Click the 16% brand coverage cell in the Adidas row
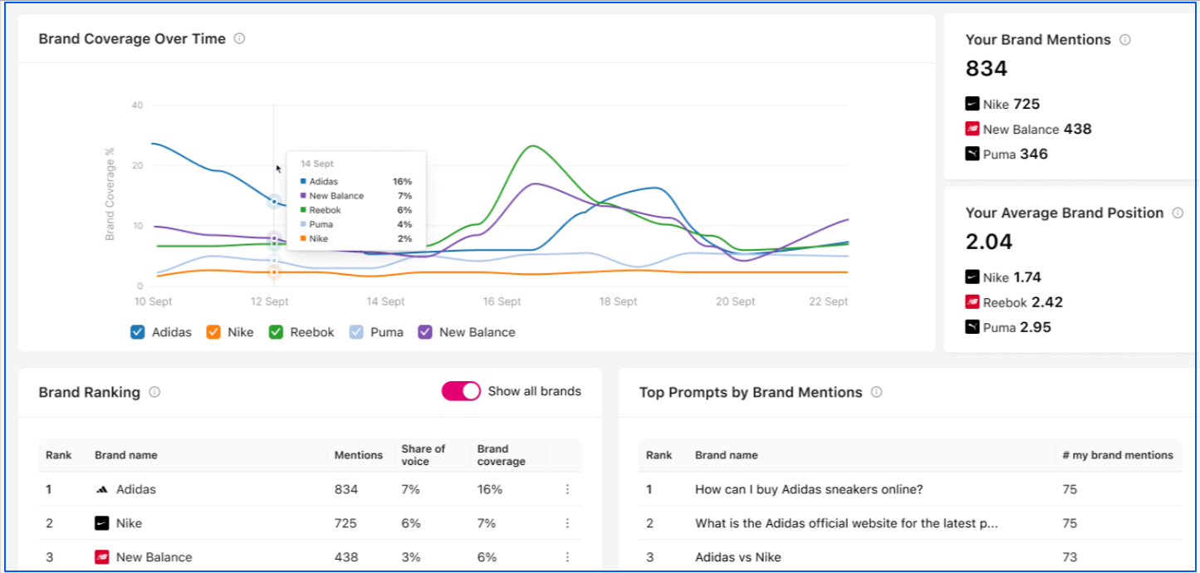 (490, 490)
